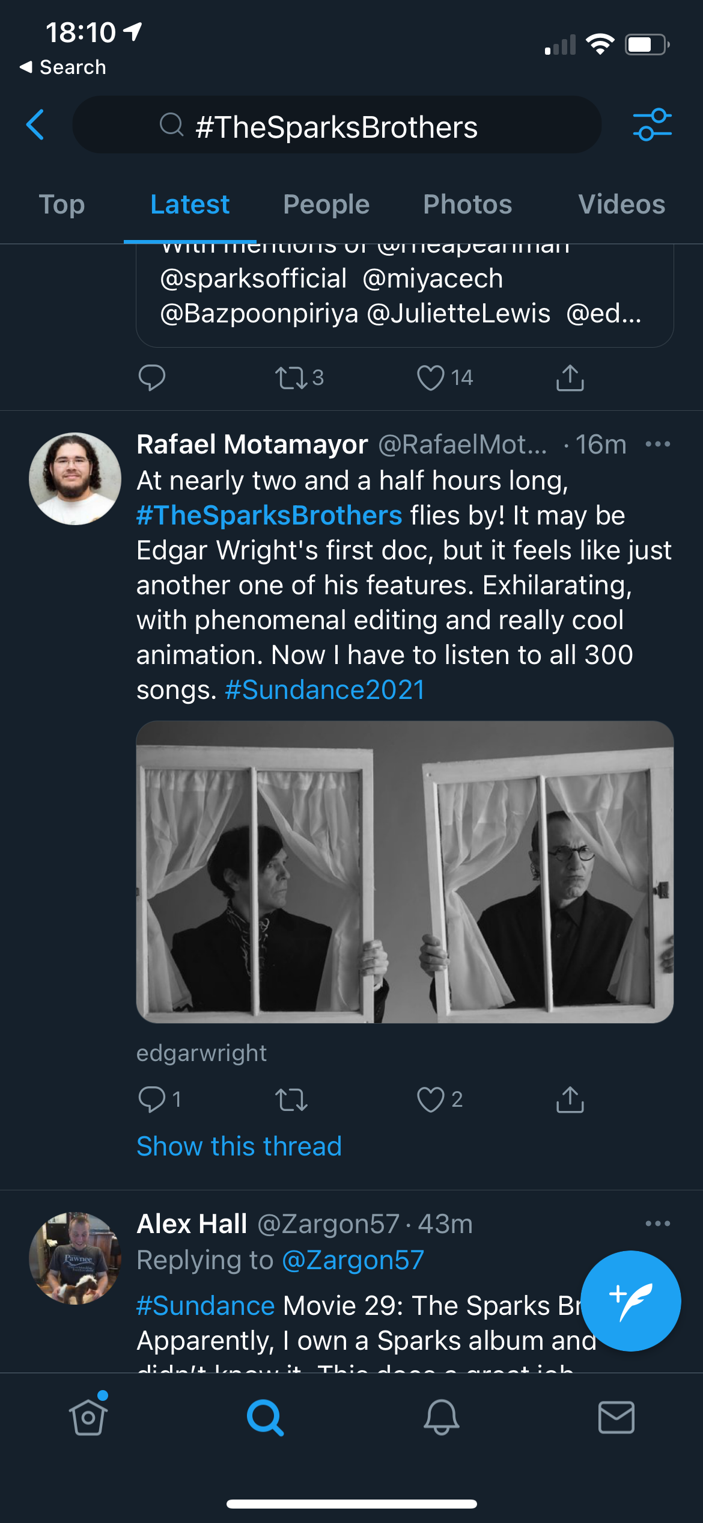The height and width of the screenshot is (1523, 703).
Task: Tap the compose tweet floating button
Action: [630, 1300]
